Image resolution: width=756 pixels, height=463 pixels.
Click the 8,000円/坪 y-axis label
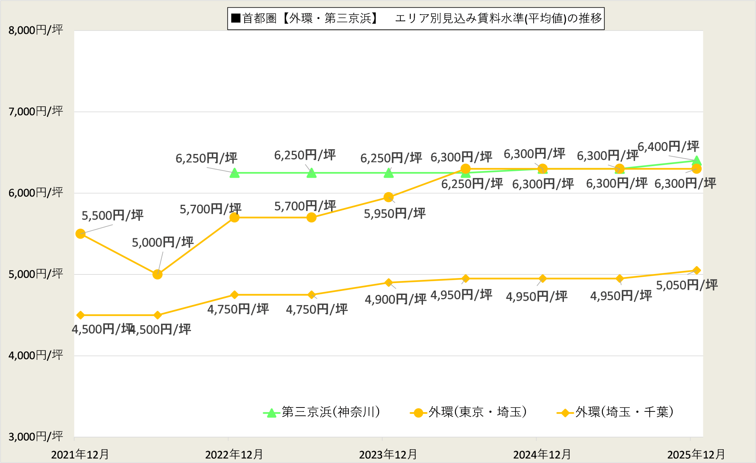click(x=36, y=30)
